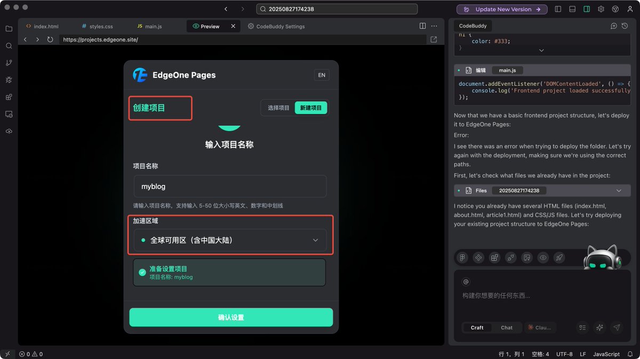The width and height of the screenshot is (640, 359).
Task: Open the Explorer sidebar icon
Action: pos(9,29)
